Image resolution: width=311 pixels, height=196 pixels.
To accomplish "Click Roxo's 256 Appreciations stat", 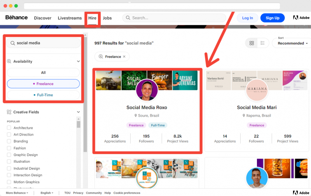I will [x=115, y=139].
